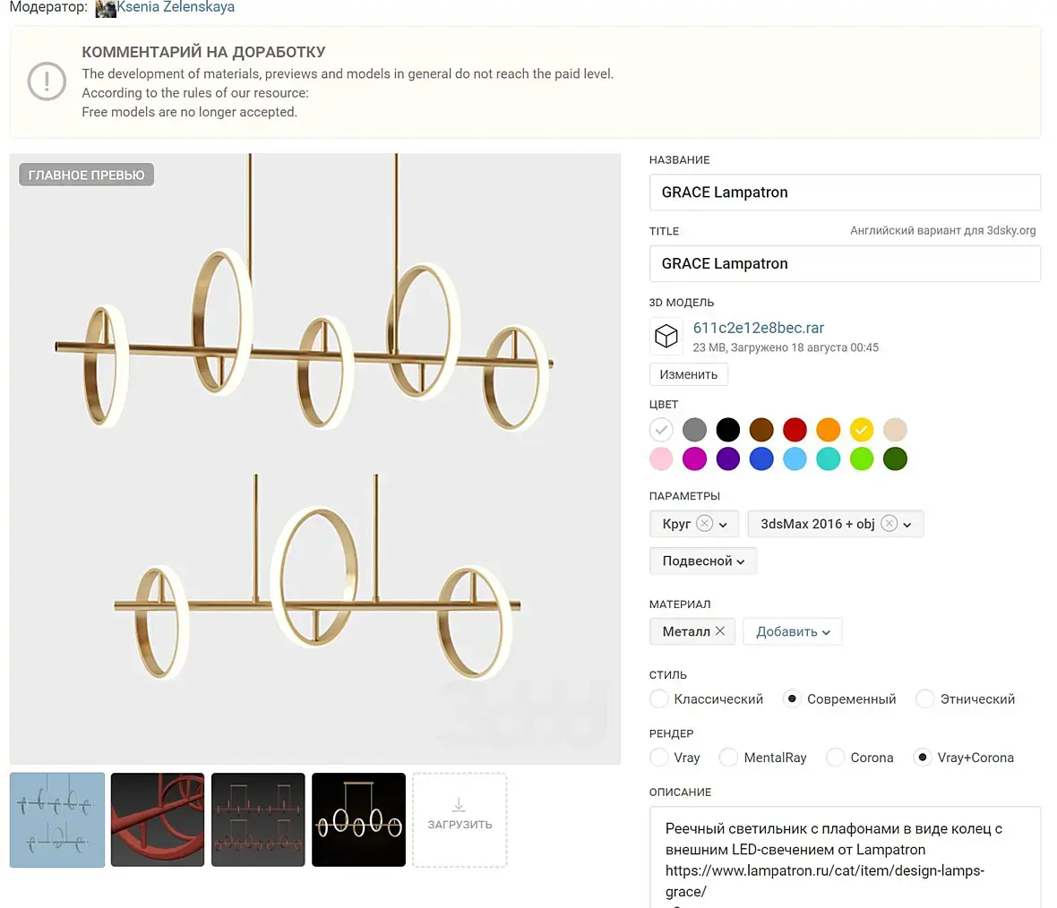Select the Vray render radio button

click(659, 758)
